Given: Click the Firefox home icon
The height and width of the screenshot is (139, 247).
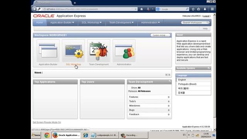Looking at the screenshot, I should [x=142, y=9].
